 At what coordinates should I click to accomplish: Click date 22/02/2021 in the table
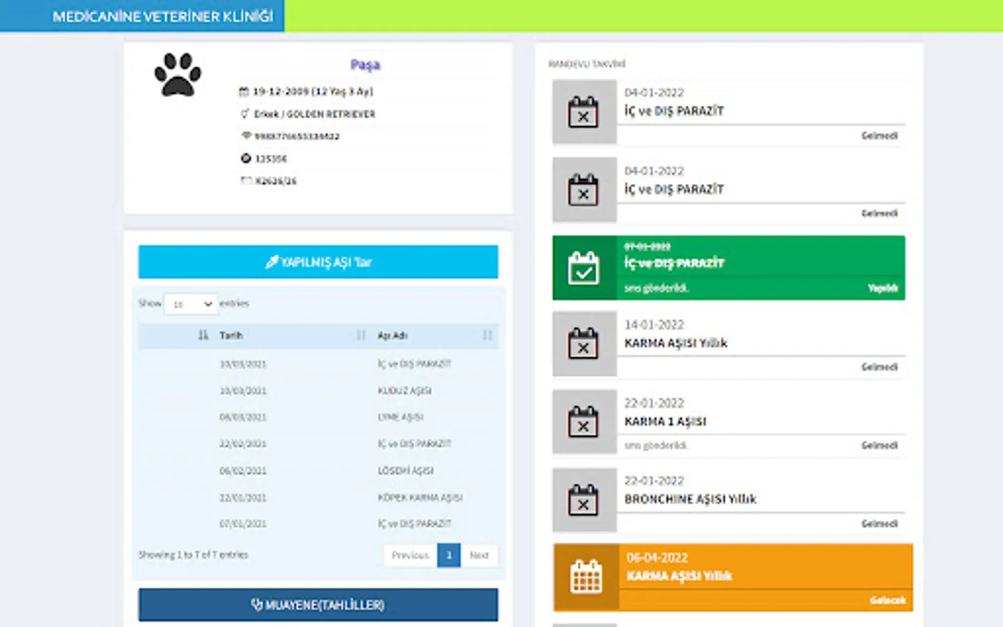coord(243,444)
